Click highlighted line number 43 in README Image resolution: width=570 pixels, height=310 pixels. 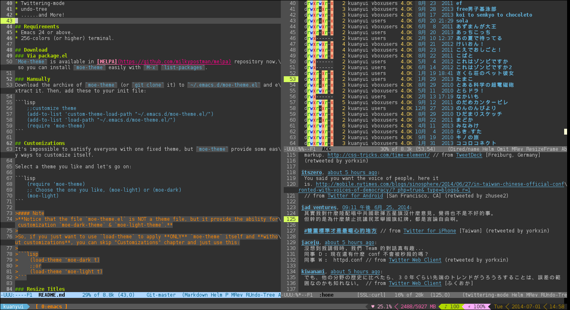(x=7, y=21)
